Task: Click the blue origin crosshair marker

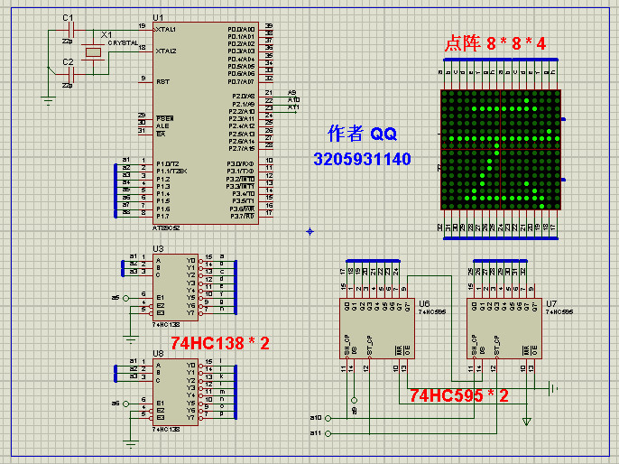Action: pos(309,231)
